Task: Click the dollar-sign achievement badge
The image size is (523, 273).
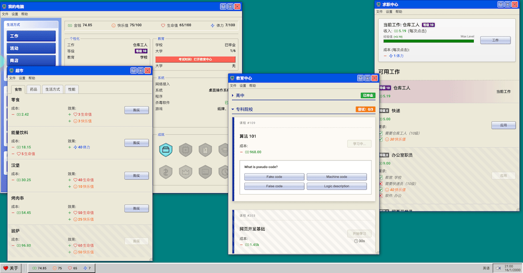Action: [166, 171]
